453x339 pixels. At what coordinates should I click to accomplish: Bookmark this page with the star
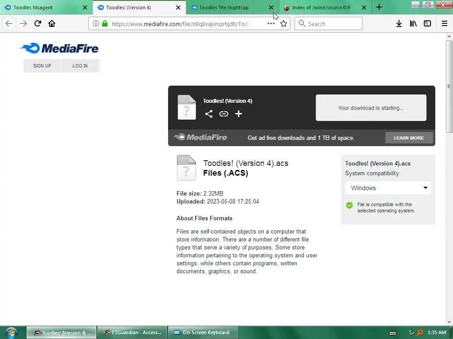[x=284, y=24]
